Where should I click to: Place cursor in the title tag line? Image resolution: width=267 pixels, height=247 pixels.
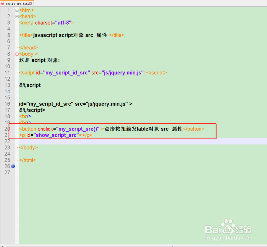click(x=72, y=35)
